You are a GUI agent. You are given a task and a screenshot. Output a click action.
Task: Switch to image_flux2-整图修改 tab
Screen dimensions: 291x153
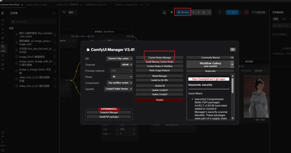(67, 5)
